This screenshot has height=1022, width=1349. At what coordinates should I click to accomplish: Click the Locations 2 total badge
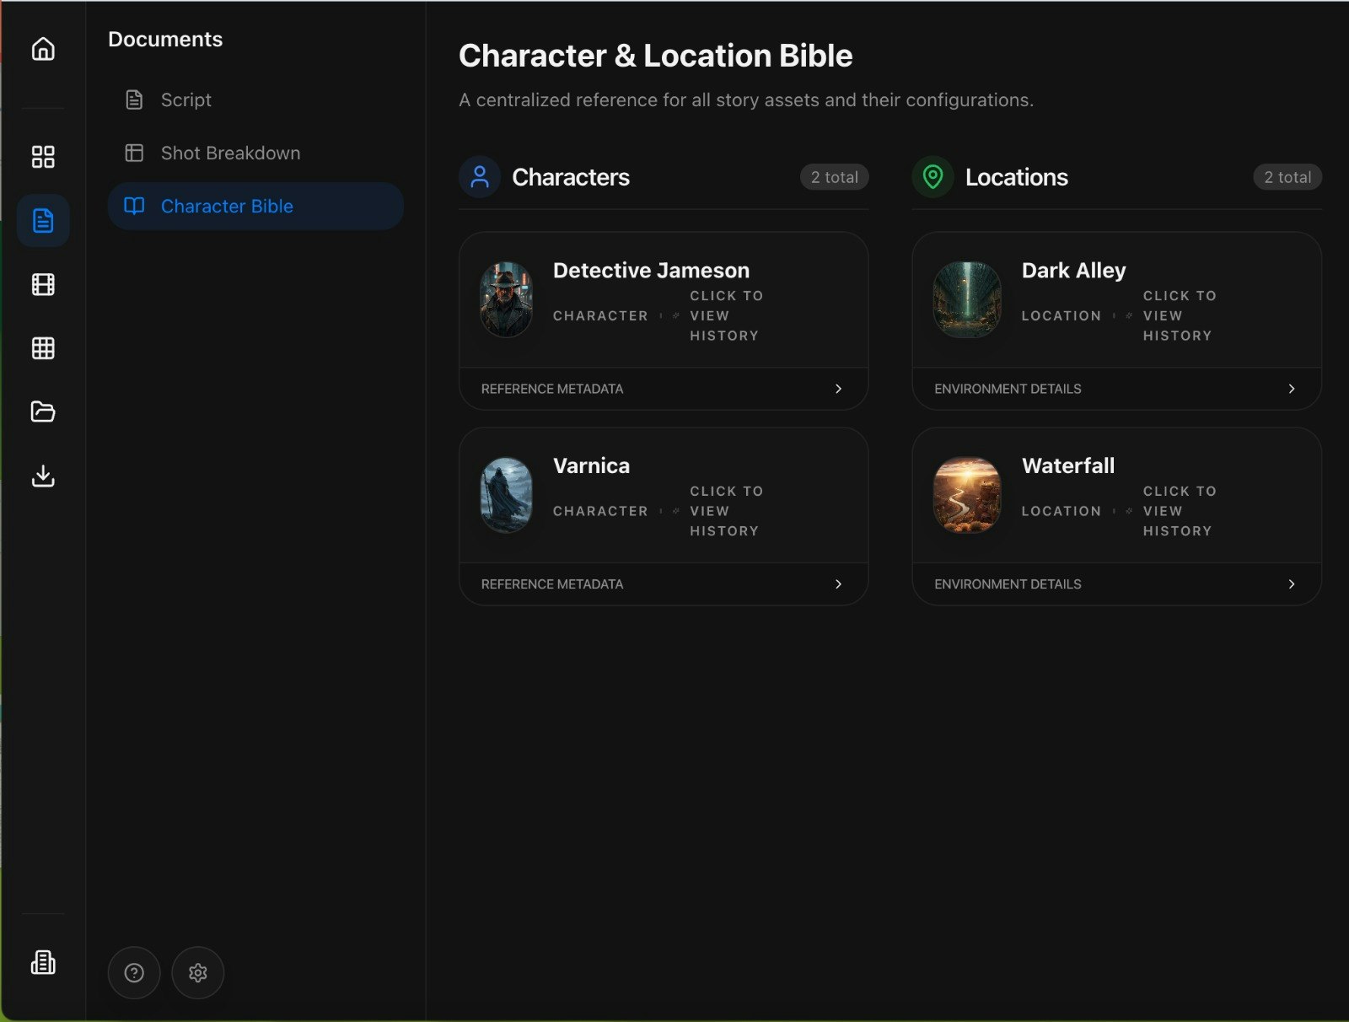click(1287, 177)
